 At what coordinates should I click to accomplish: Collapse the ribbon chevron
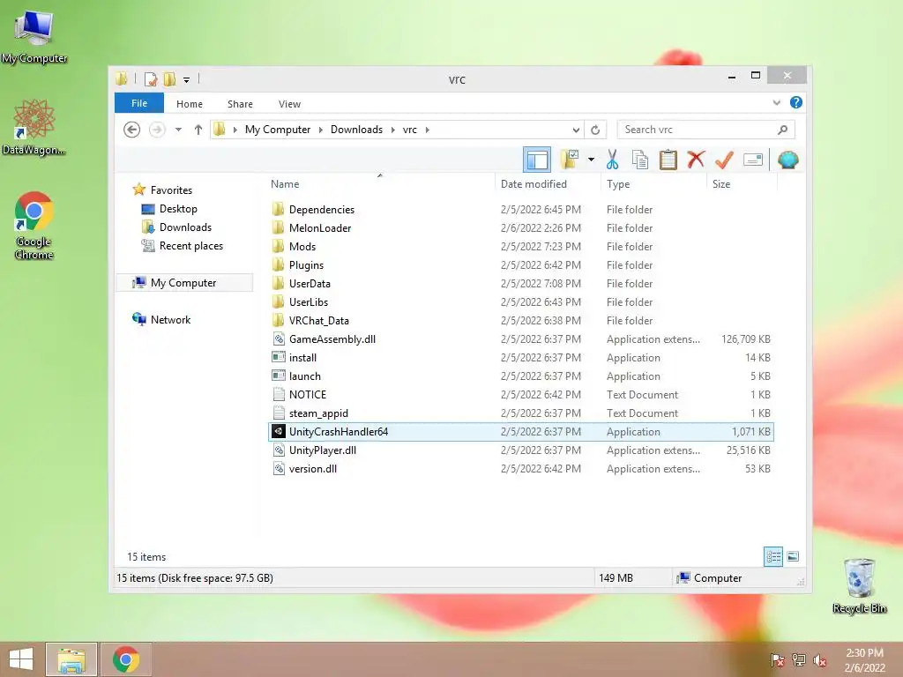776,103
